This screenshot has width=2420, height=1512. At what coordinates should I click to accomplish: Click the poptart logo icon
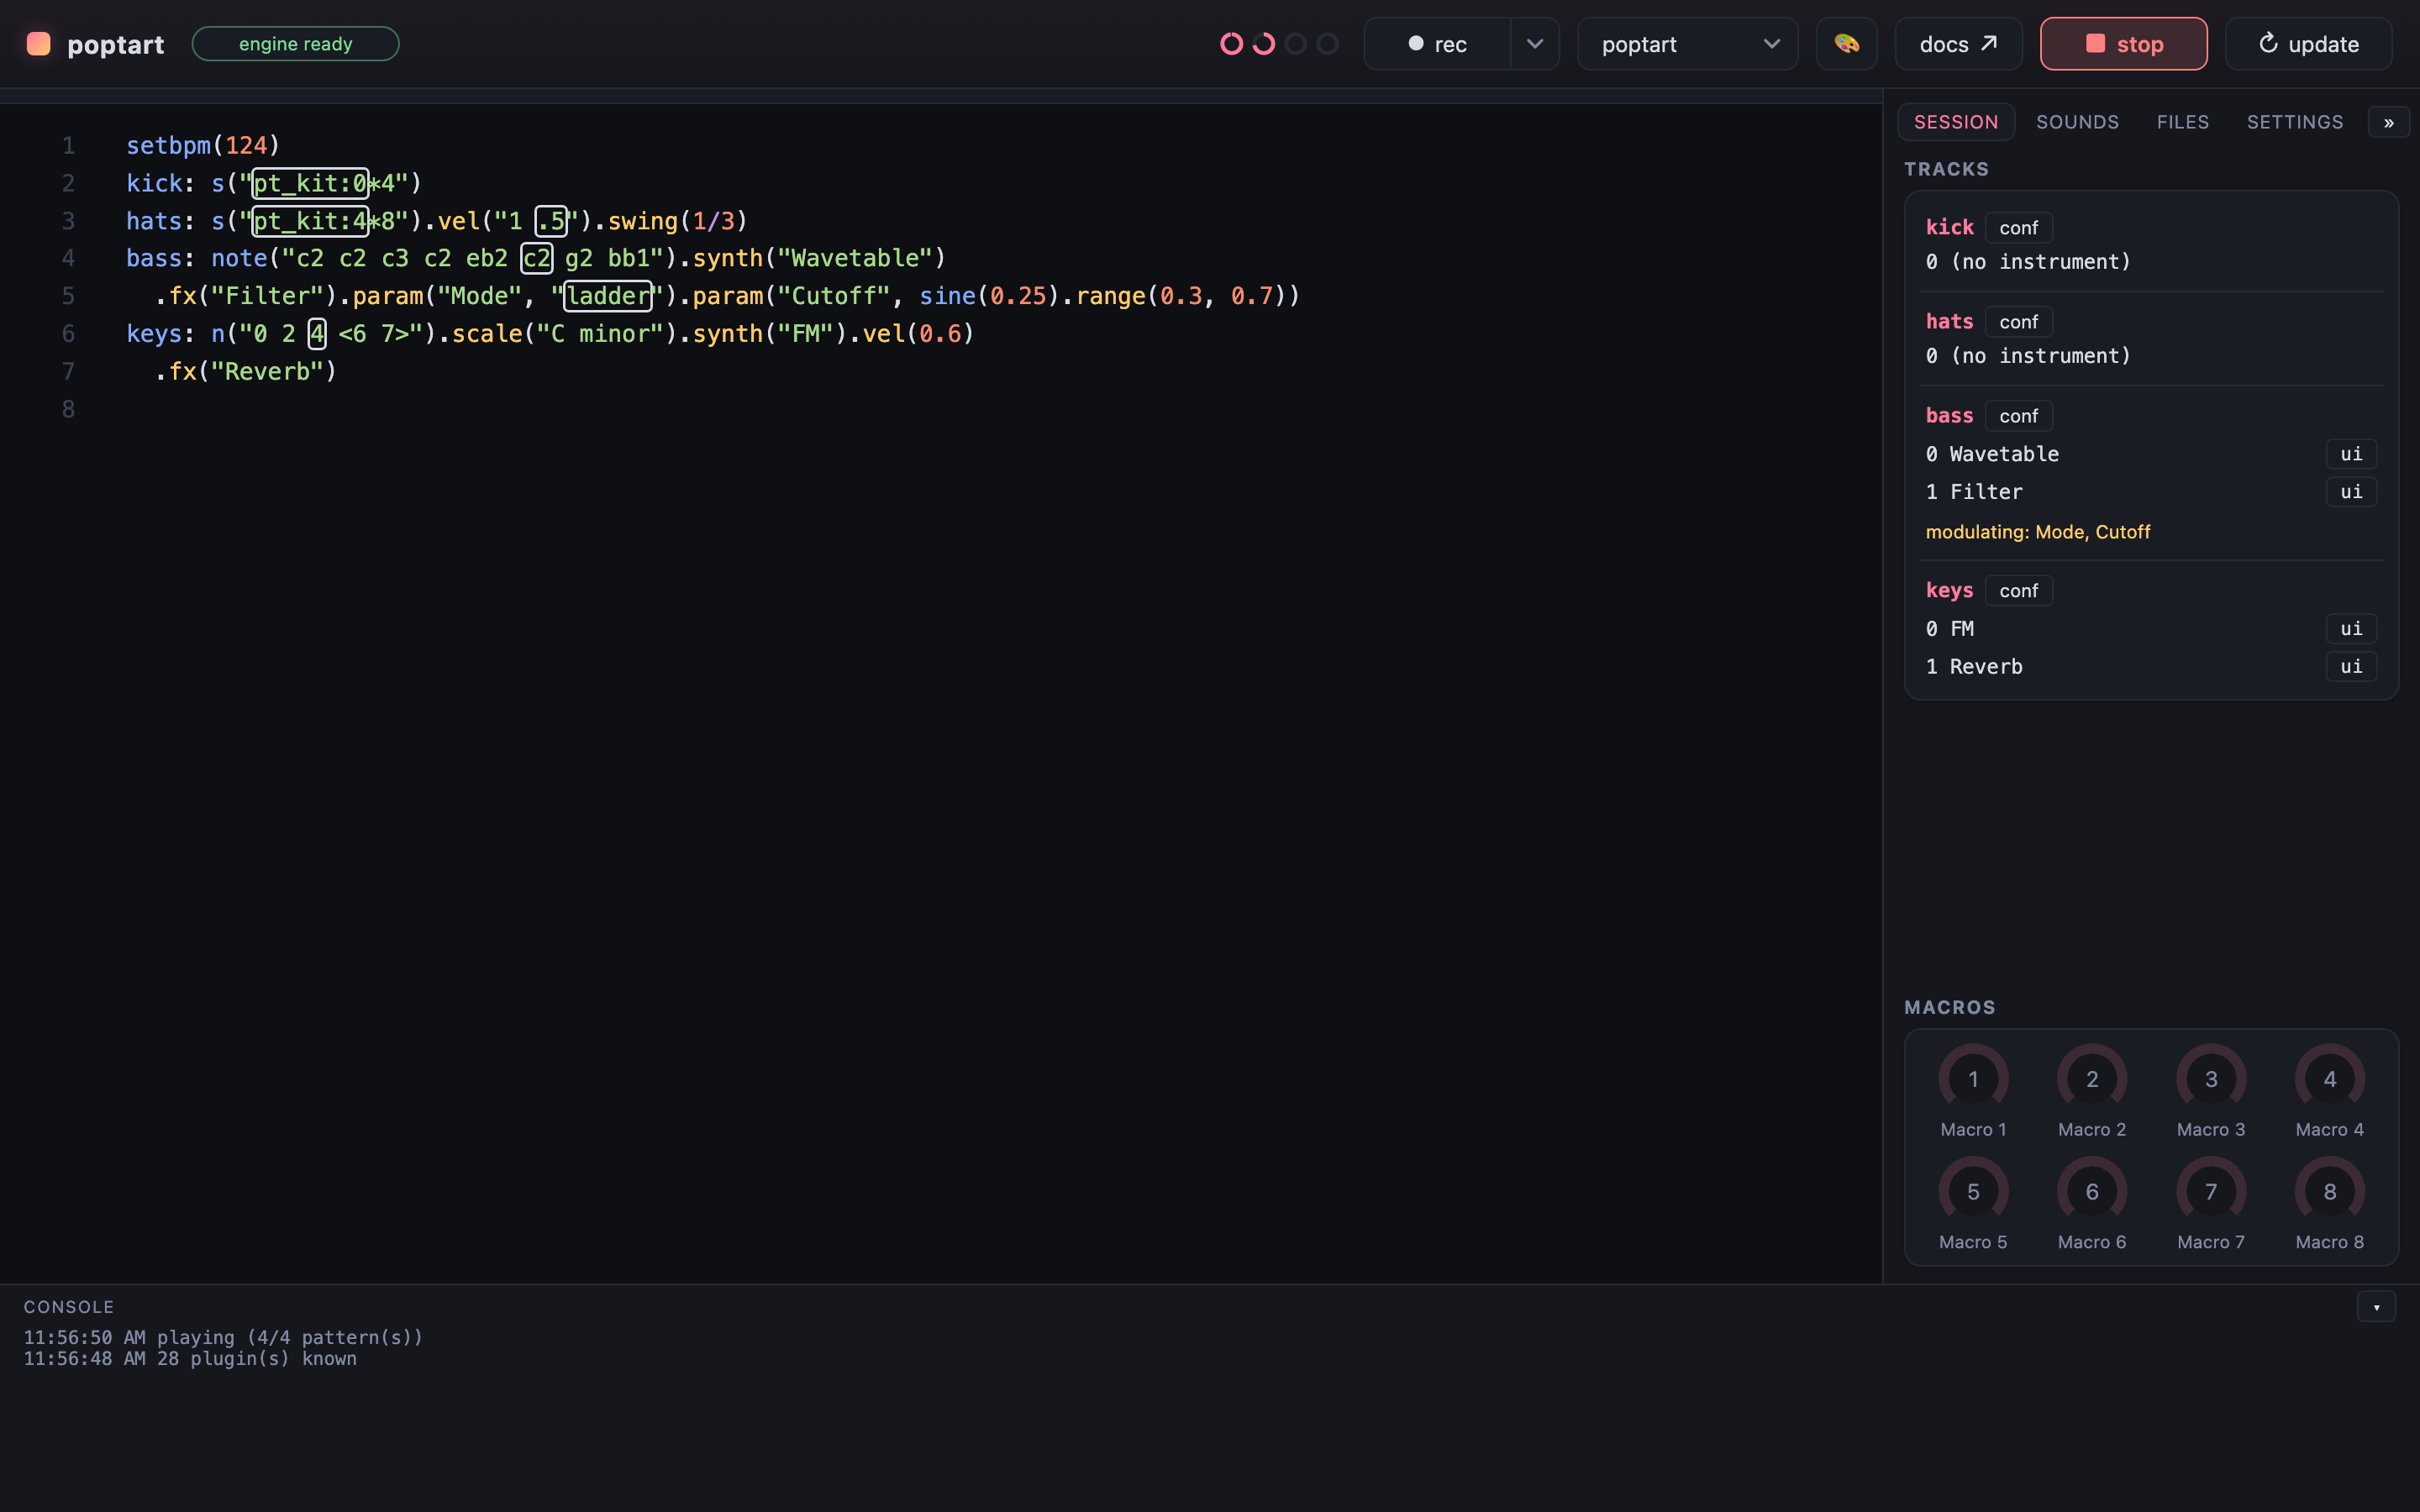point(38,44)
